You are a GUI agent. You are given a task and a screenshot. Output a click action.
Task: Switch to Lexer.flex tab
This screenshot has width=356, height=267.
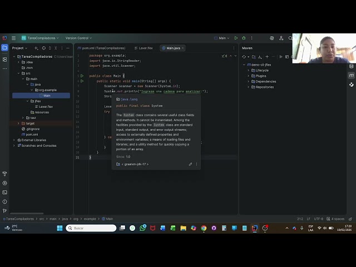(x=144, y=48)
